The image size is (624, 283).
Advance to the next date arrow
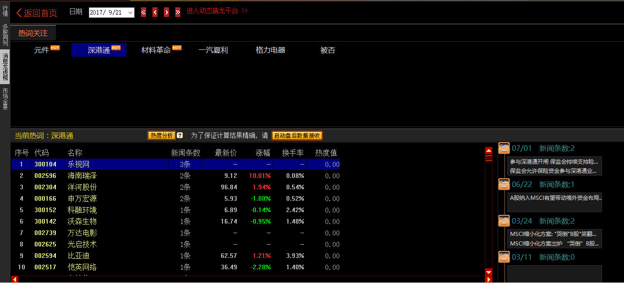click(x=166, y=12)
